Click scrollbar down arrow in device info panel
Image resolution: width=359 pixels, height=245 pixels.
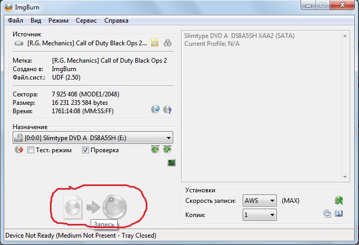click(x=345, y=177)
